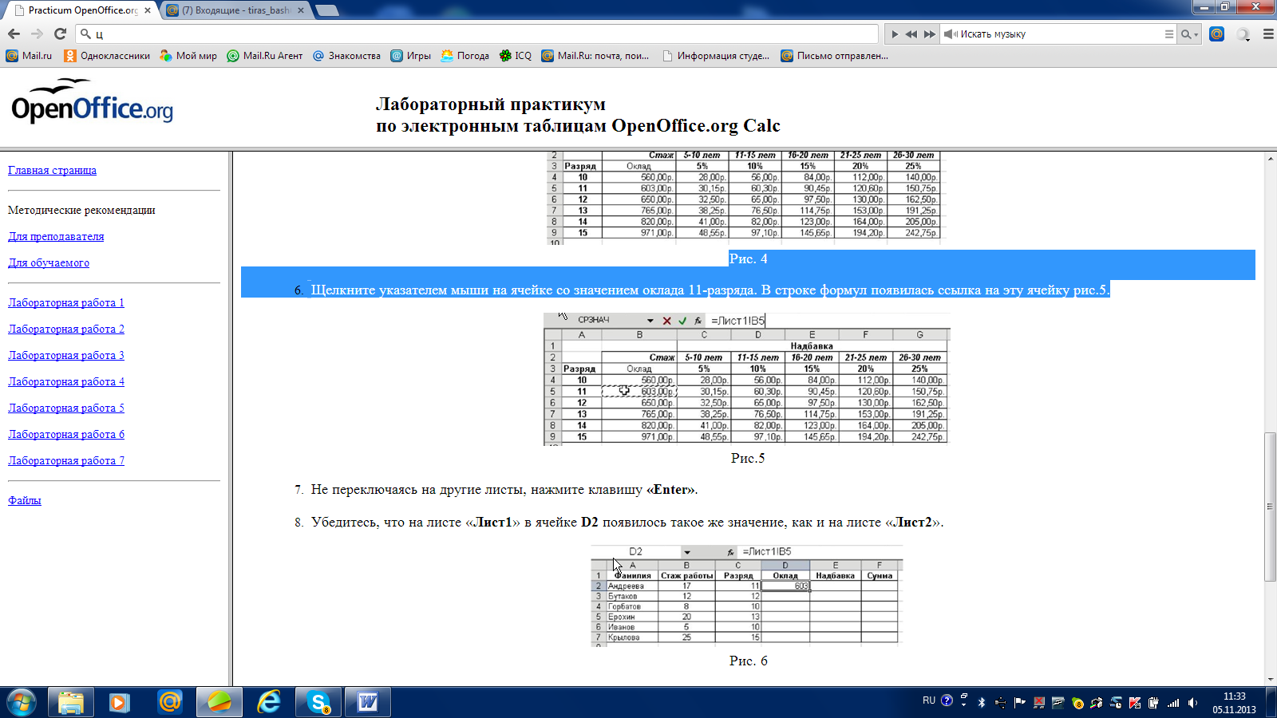Open 'Лабораторная работа 4'
The height and width of the screenshot is (718, 1277).
tap(66, 381)
